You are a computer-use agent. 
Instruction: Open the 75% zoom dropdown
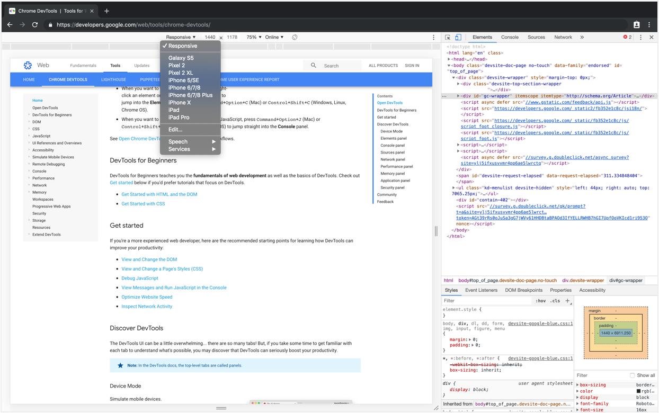pos(254,38)
